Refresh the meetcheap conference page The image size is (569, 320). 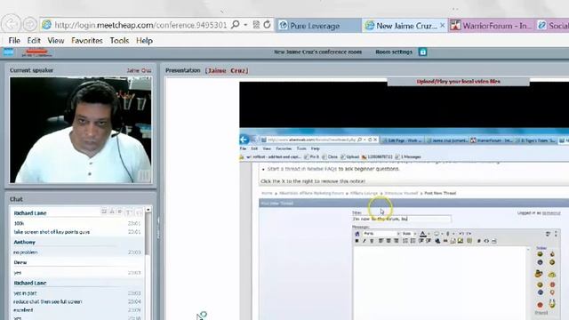tap(267, 25)
